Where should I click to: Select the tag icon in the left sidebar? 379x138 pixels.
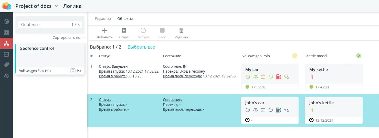point(6,65)
